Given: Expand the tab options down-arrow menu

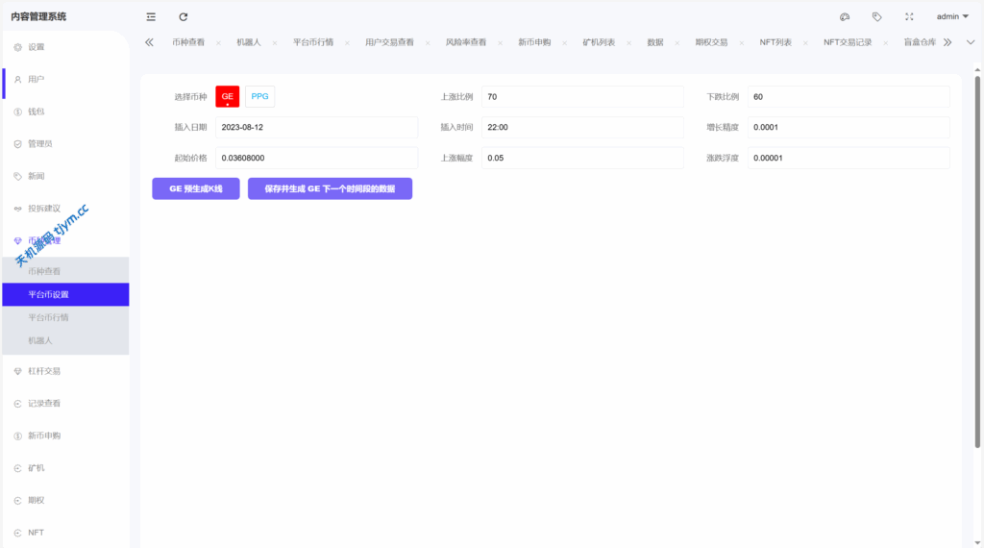Looking at the screenshot, I should point(970,42).
